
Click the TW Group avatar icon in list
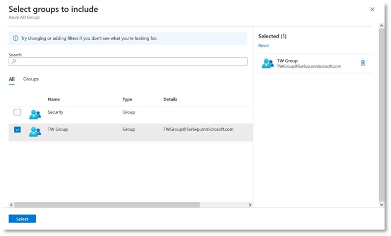click(x=35, y=131)
